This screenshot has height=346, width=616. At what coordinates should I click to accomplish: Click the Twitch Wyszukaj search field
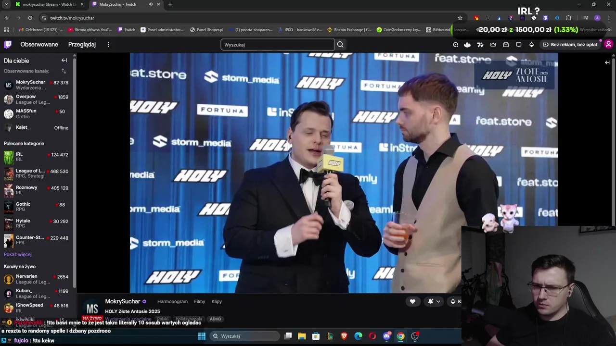(x=278, y=45)
